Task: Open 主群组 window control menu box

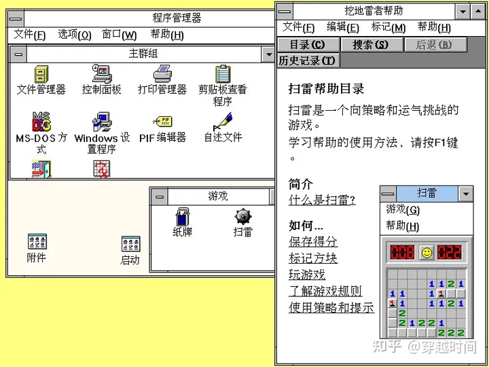Action: 18,54
